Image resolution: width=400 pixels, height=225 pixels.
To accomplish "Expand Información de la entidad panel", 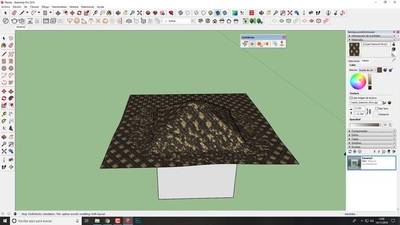I will pos(371,36).
